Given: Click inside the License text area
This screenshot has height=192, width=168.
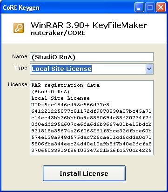Looking at the screenshot, I should [92, 117].
